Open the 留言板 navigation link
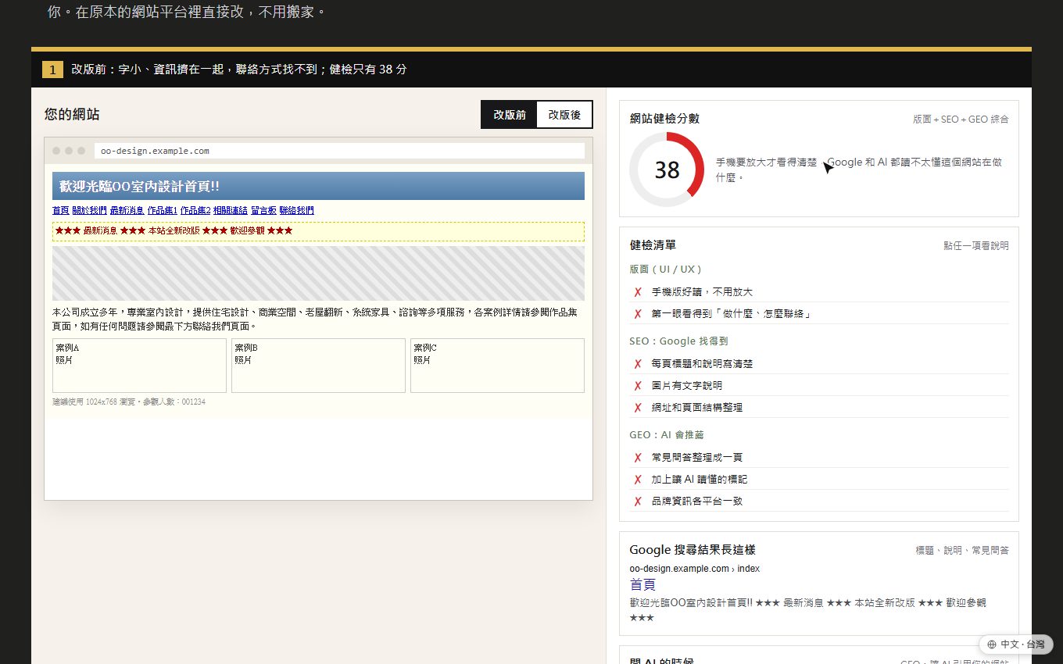1063x664 pixels. pyautogui.click(x=263, y=210)
